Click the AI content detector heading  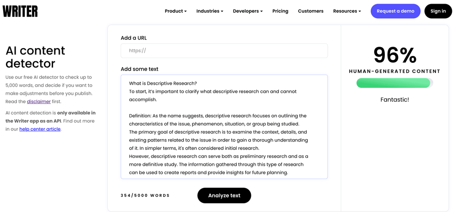35,57
